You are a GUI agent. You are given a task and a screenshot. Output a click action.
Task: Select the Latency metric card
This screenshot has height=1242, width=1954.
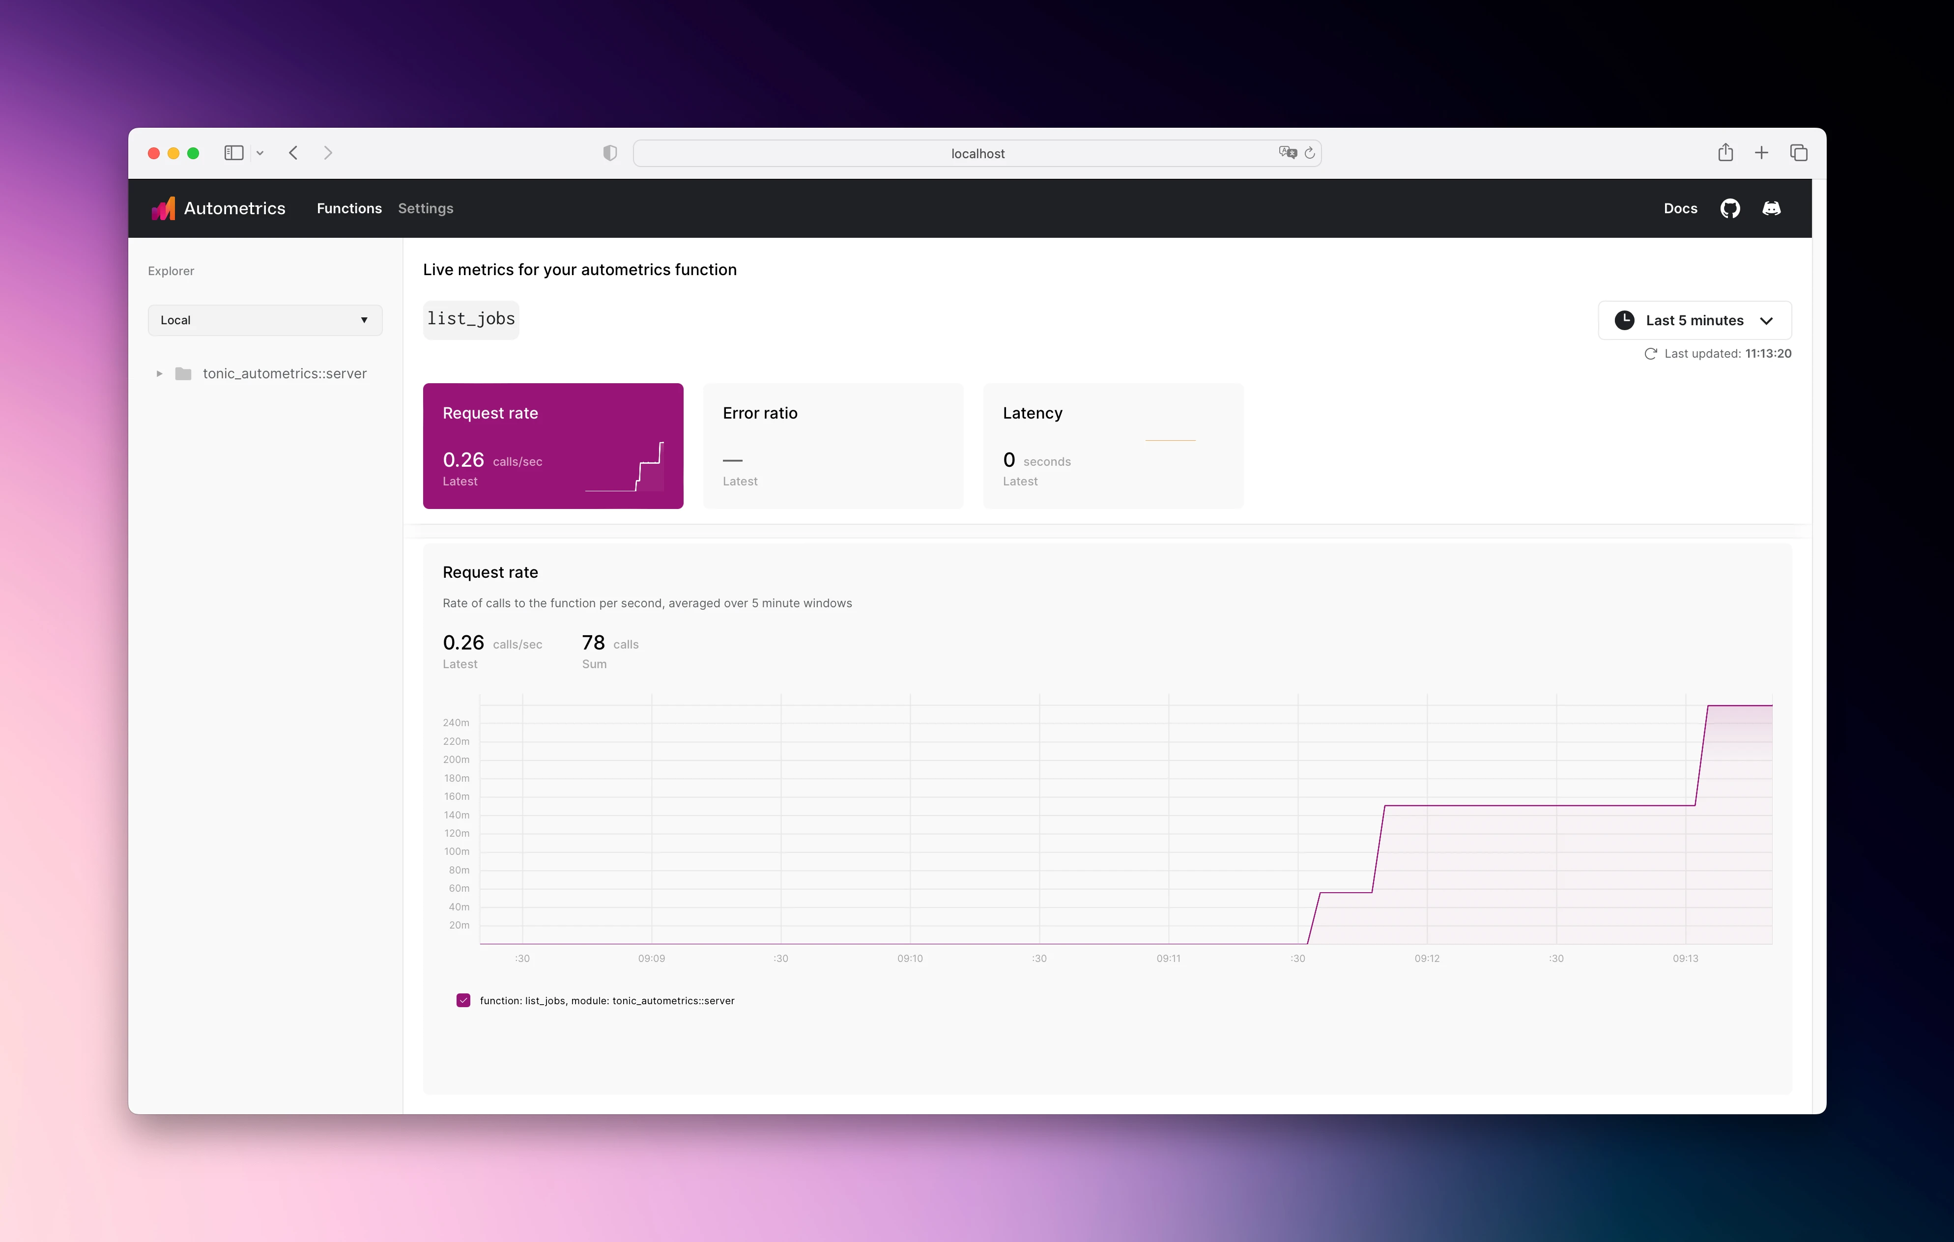pyautogui.click(x=1113, y=446)
